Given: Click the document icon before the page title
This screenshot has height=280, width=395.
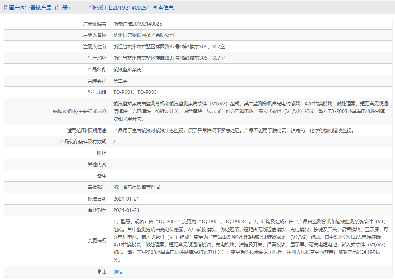Looking at the screenshot, I should pyautogui.click(x=6, y=7).
